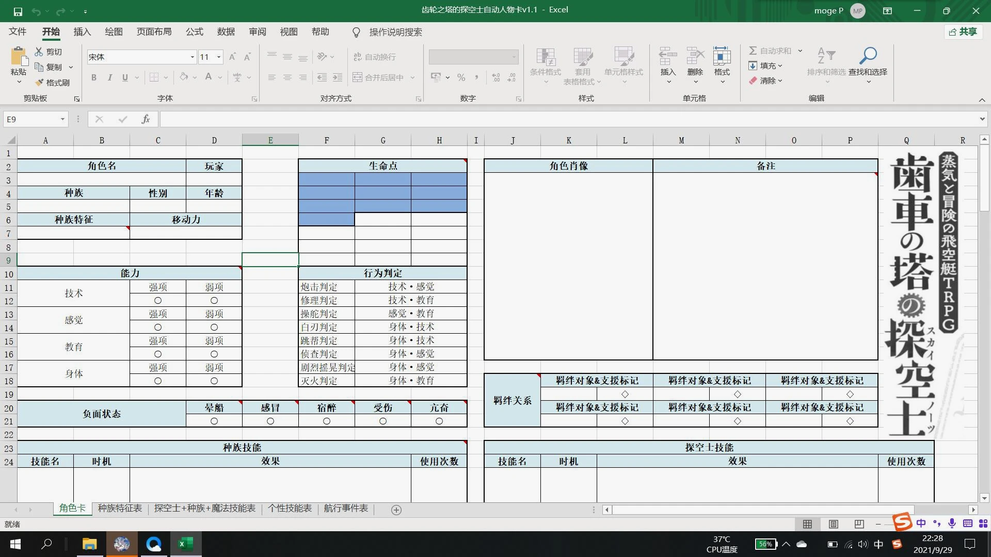
Task: Click the Undo arrow icon
Action: [36, 11]
